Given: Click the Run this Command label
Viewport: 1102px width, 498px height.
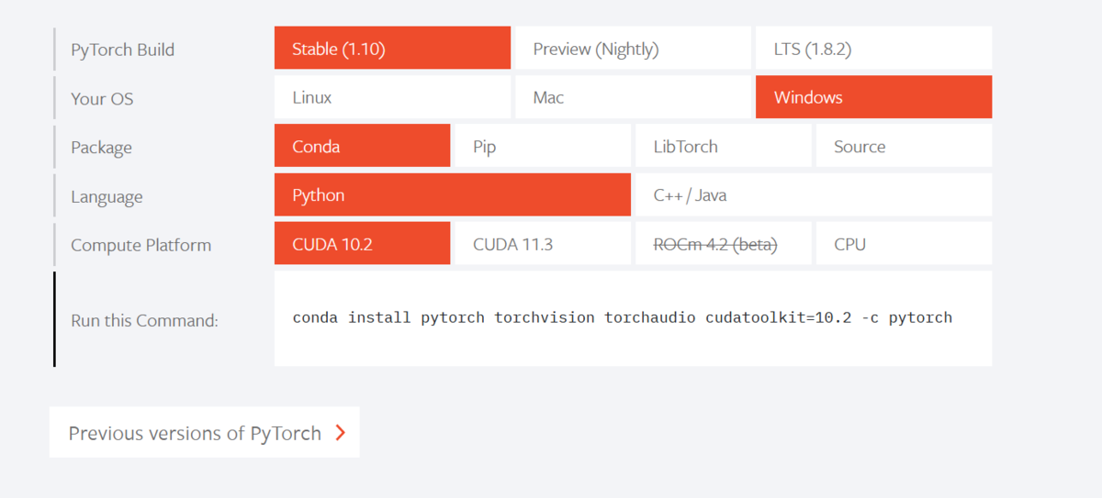Looking at the screenshot, I should point(144,321).
